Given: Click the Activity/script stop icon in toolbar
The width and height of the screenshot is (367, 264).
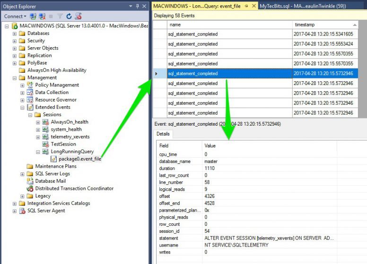Looking at the screenshot, I should pos(78,16).
